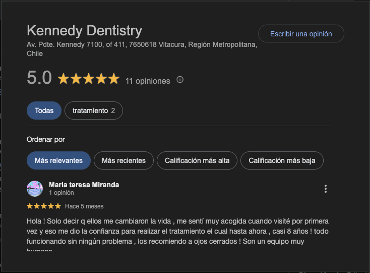The image size is (370, 273).
Task: Open the info icon beside 11 opiniones
Action: pos(180,80)
